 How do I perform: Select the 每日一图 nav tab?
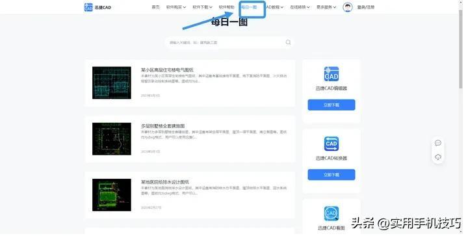coord(249,7)
